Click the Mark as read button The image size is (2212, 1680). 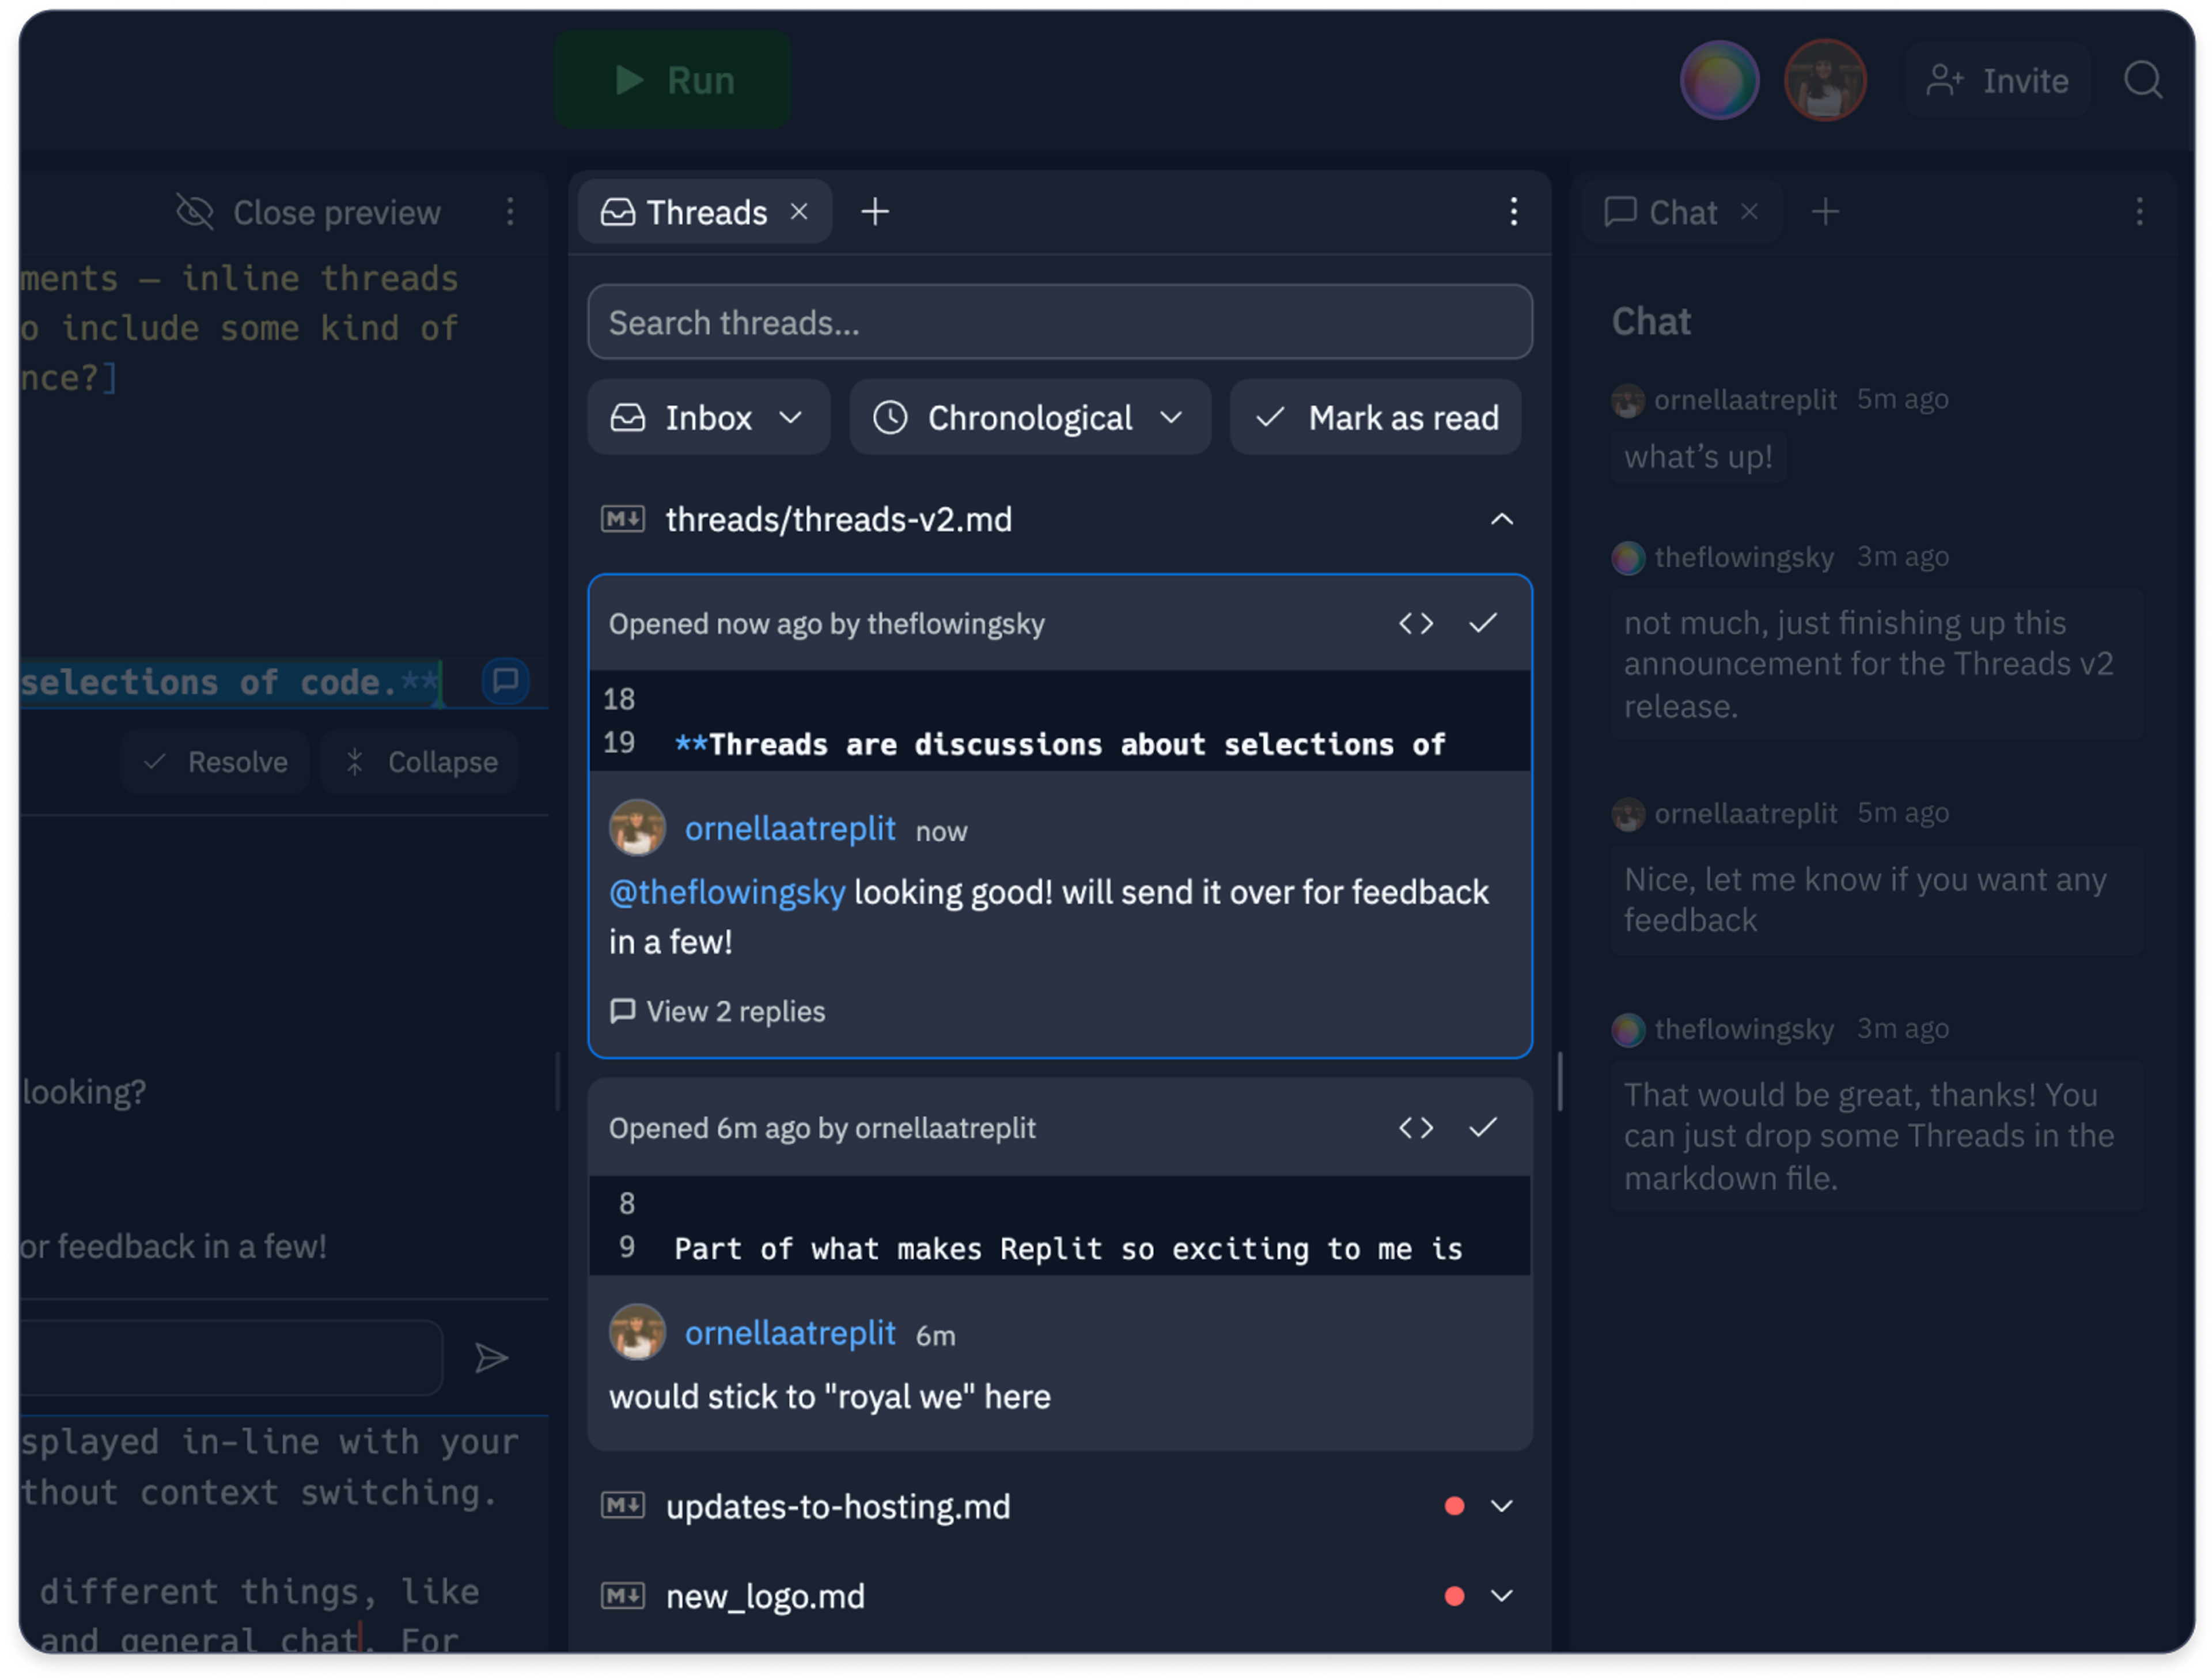click(x=1376, y=418)
